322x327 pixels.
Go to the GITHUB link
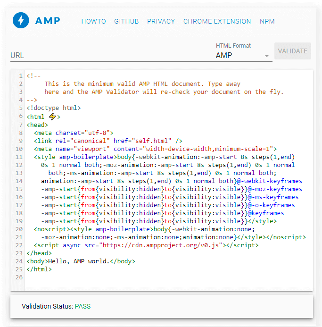126,21
